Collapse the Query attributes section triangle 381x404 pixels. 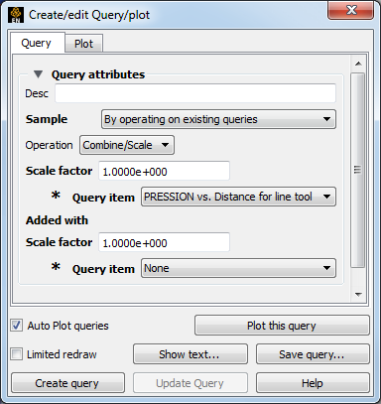[38, 73]
